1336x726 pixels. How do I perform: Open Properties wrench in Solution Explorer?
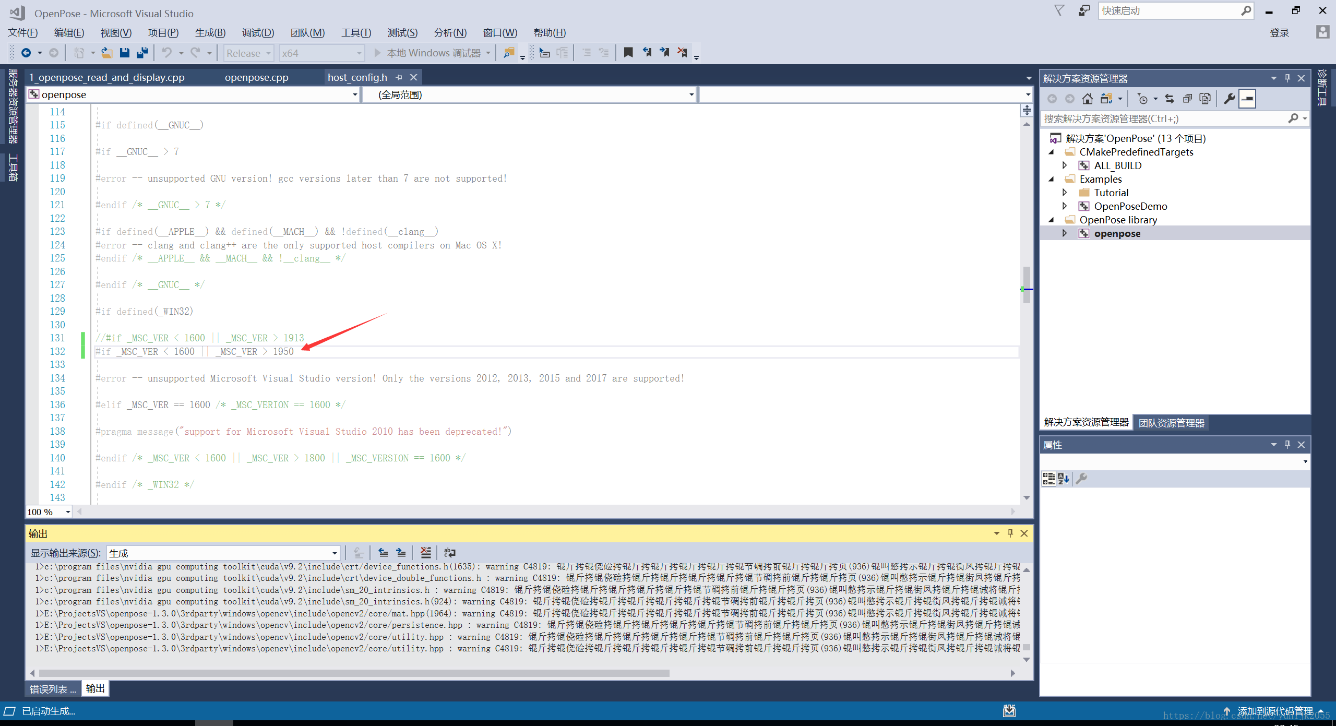(x=1229, y=99)
